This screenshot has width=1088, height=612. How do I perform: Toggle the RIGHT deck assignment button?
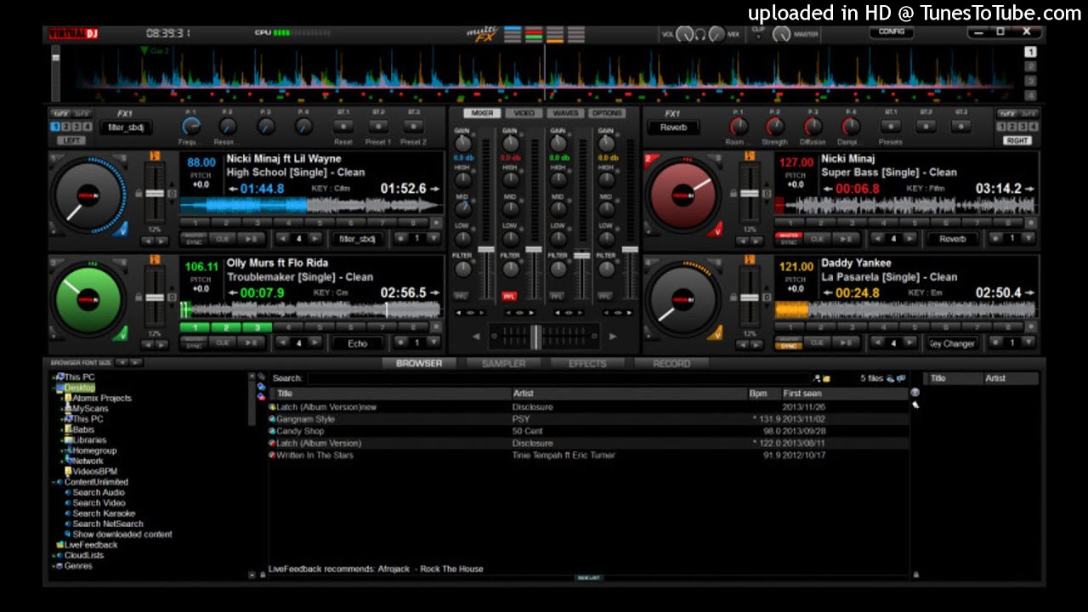pyautogui.click(x=1017, y=140)
